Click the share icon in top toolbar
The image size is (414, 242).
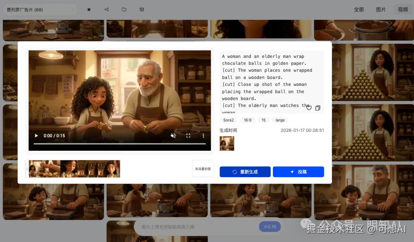point(107,10)
